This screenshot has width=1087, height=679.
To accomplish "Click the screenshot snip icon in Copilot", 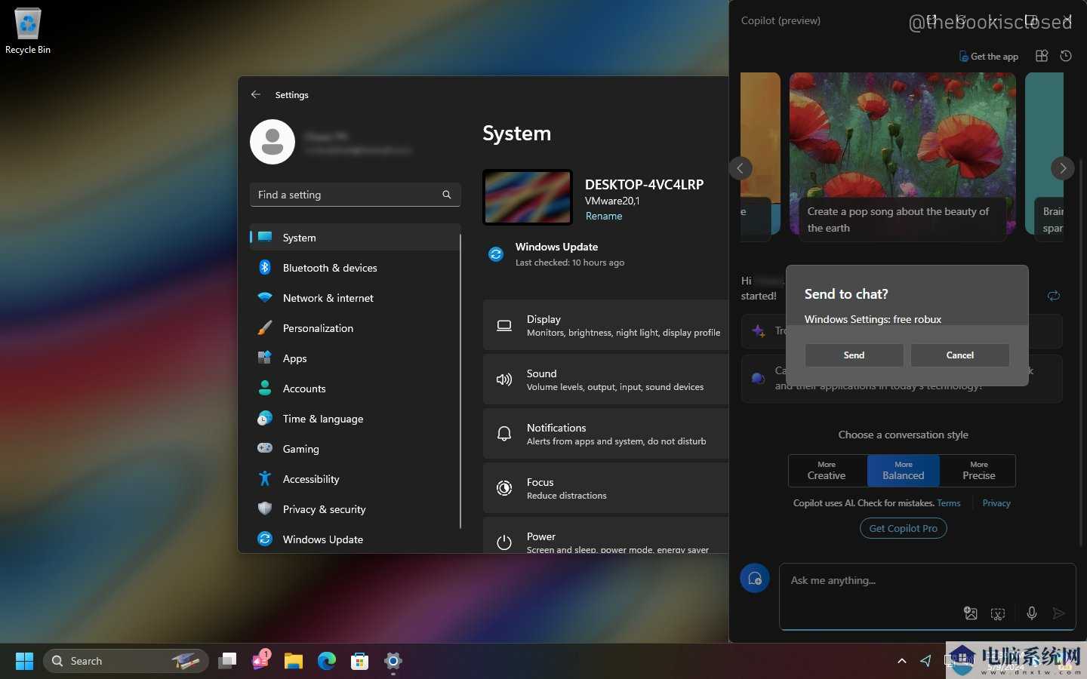I will tap(998, 613).
